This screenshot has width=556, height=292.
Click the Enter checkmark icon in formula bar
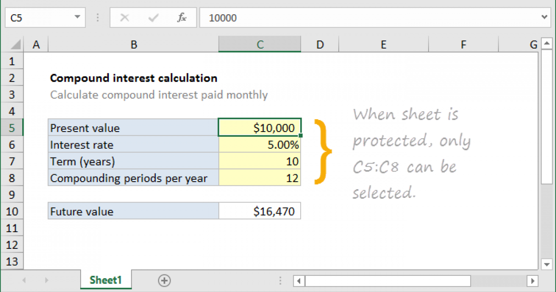pos(153,18)
